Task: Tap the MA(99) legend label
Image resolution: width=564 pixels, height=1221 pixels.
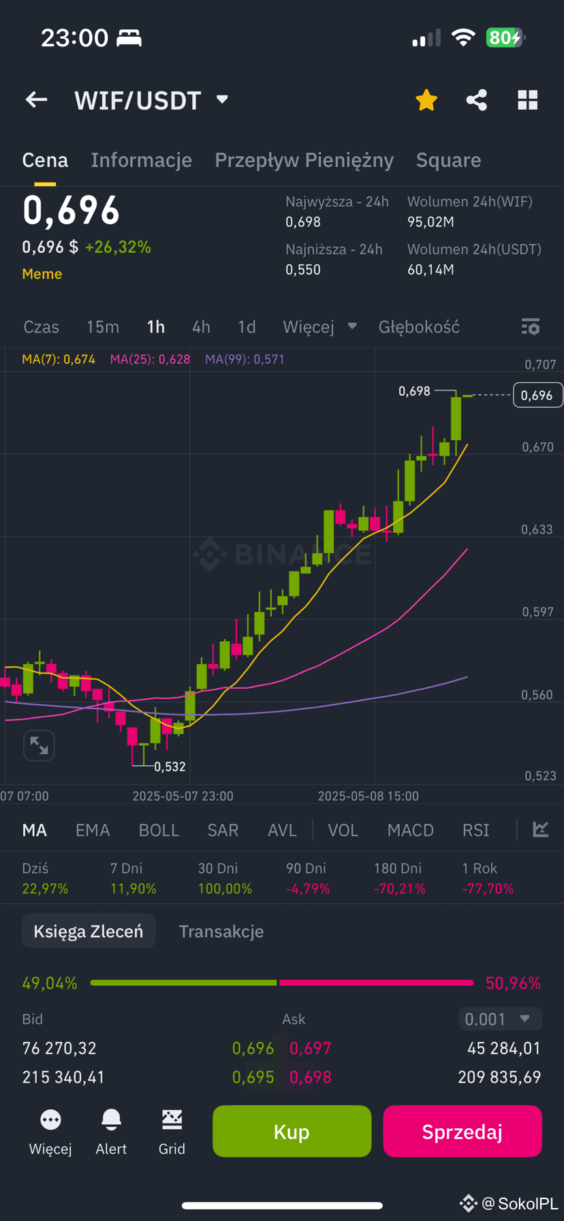Action: click(x=245, y=359)
